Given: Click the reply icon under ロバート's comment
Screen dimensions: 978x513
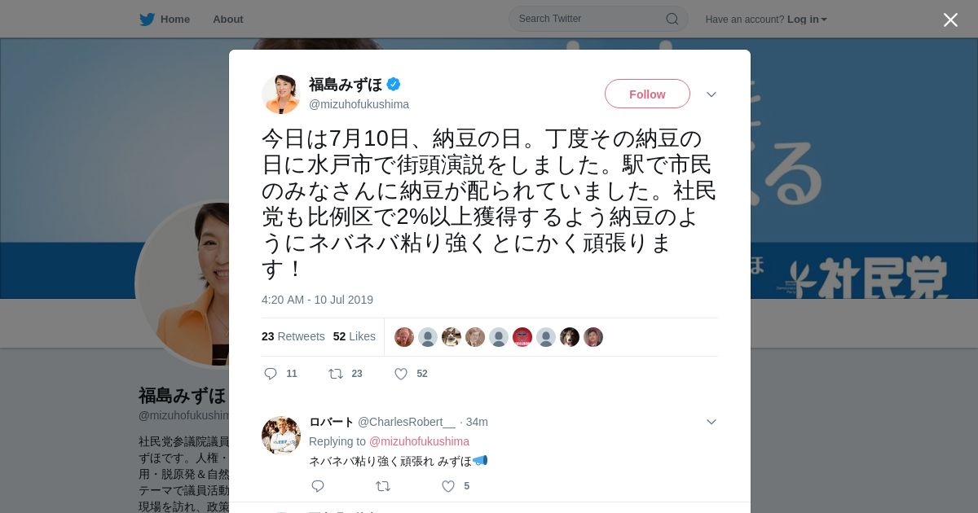Looking at the screenshot, I should tap(318, 486).
